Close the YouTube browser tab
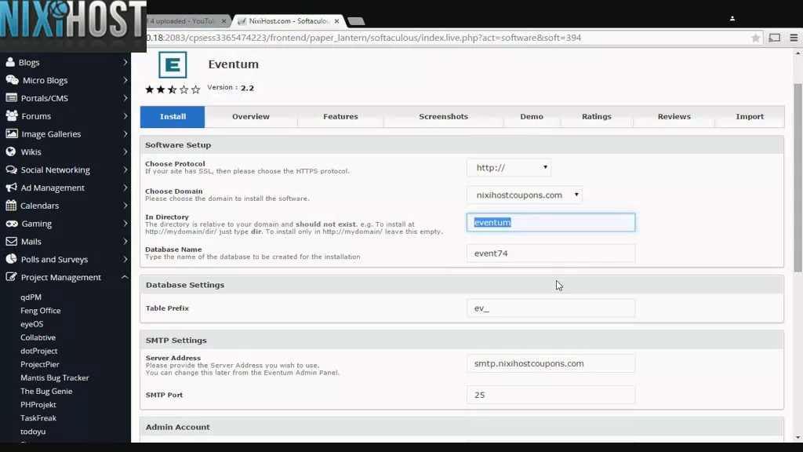This screenshot has width=803, height=452. pos(223,21)
